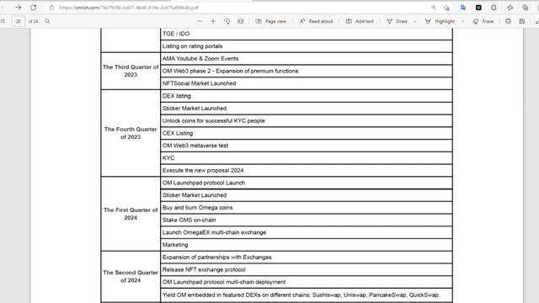Open the PDF find search icon

pyautogui.click(x=47, y=21)
